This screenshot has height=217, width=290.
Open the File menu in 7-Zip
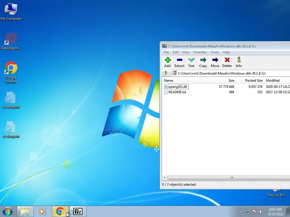pos(166,52)
